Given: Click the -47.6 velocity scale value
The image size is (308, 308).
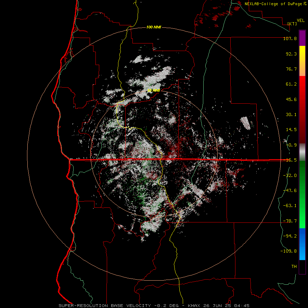Looking at the screenshot, I should [x=290, y=191].
